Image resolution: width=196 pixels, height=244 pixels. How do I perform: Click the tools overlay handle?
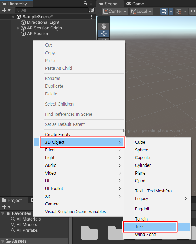(x=104, y=19)
